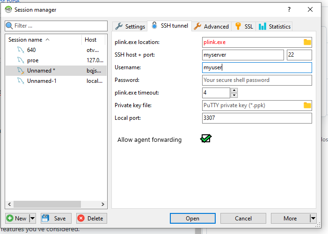Click the floppy disk icon on Save button

pos(45,218)
